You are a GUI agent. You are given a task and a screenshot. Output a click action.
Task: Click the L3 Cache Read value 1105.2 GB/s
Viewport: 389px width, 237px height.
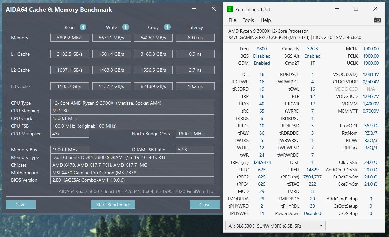tap(69, 86)
